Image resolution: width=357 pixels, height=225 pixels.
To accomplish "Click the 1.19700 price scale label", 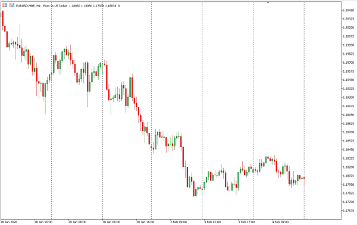I will 348,62.
